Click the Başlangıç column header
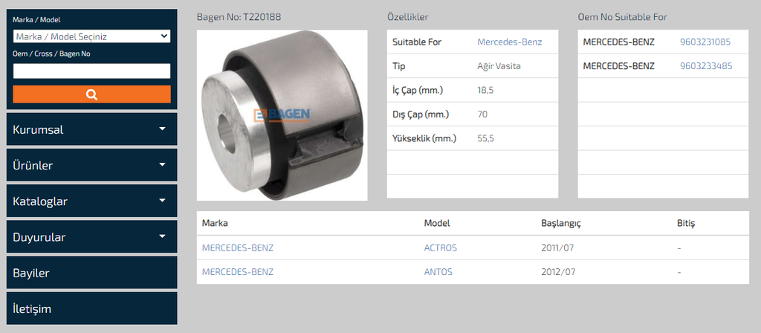Image resolution: width=761 pixels, height=333 pixels. click(x=561, y=223)
